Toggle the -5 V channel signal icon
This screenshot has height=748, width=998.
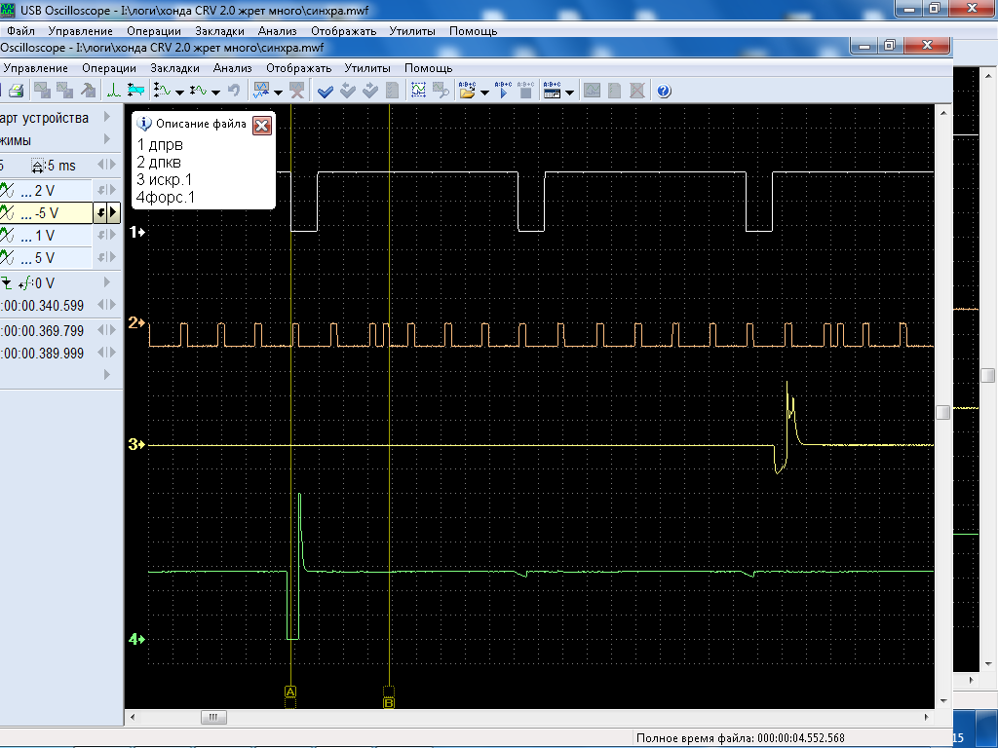[x=7, y=212]
